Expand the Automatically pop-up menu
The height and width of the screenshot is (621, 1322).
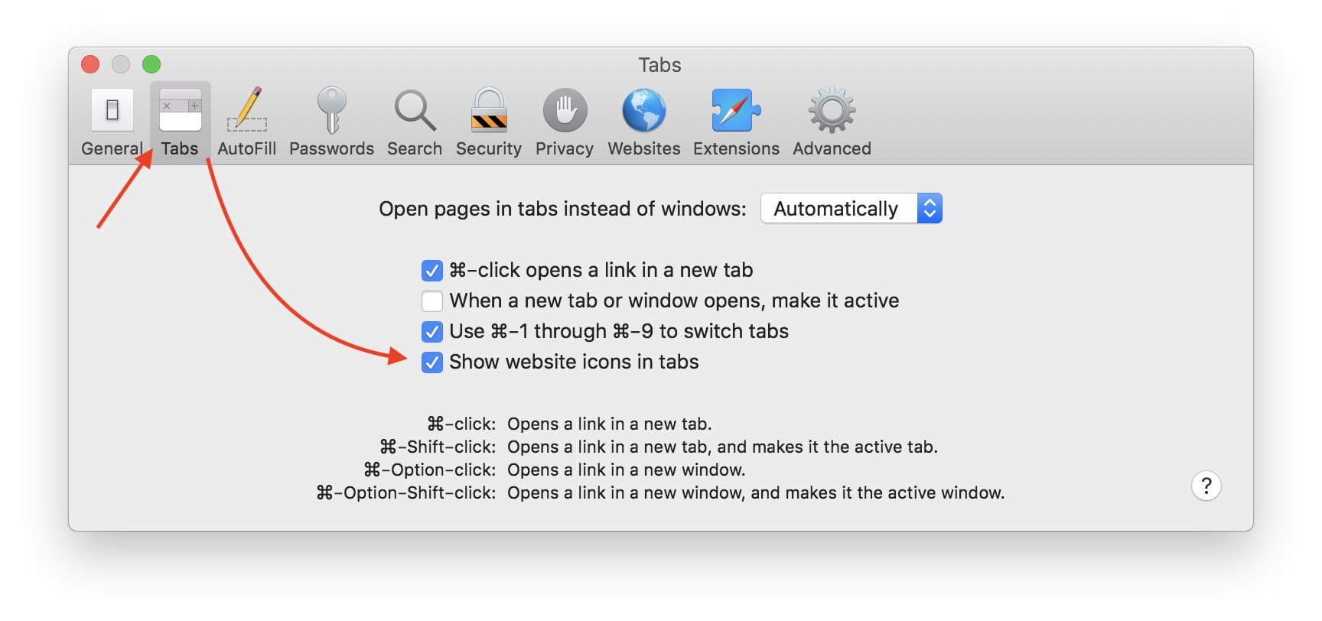[838, 209]
